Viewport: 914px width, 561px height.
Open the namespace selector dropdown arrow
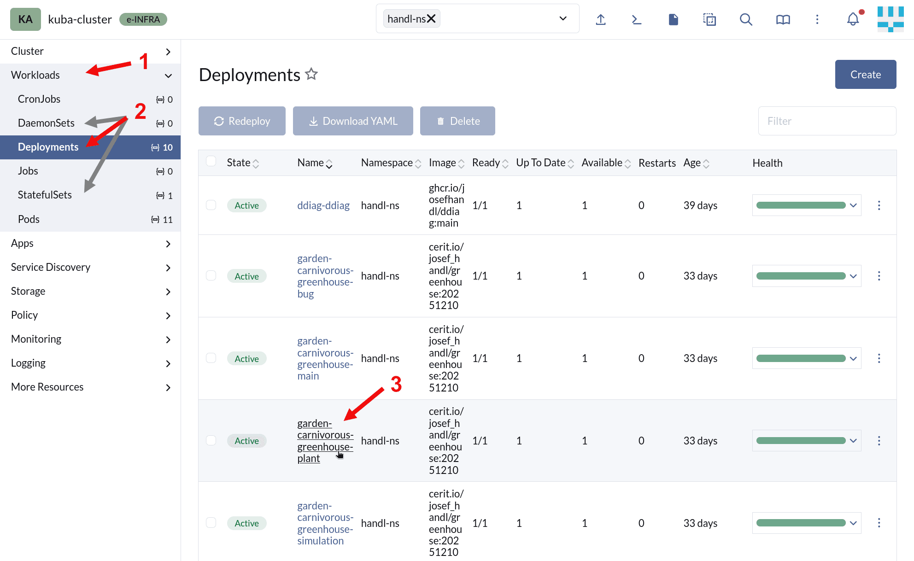tap(563, 18)
